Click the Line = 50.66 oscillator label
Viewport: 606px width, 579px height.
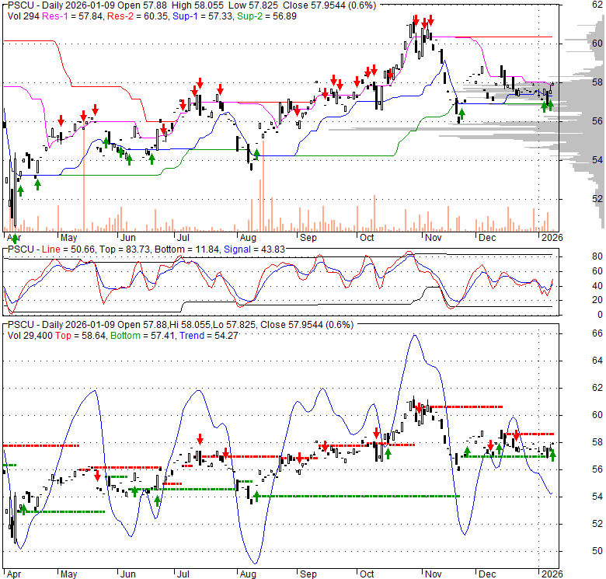[68, 249]
